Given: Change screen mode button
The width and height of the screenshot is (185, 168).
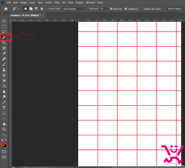Looking at the screenshot, I should pyautogui.click(x=4, y=157).
